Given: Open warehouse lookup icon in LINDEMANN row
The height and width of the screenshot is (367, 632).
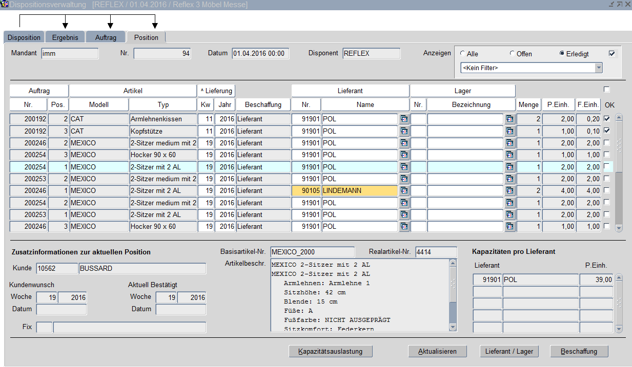Looking at the screenshot, I should (509, 191).
